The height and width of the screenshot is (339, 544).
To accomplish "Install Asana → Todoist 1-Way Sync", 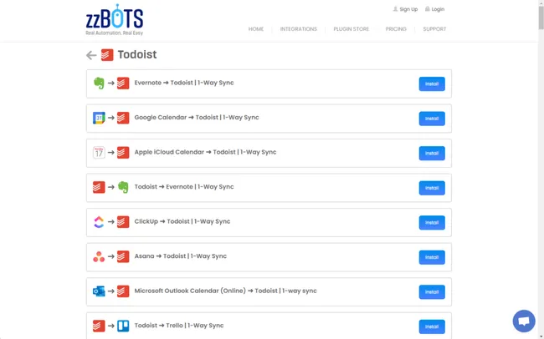I will click(x=432, y=257).
